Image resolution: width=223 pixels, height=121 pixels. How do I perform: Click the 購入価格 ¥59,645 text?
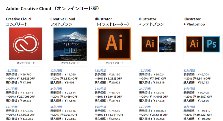108,119
